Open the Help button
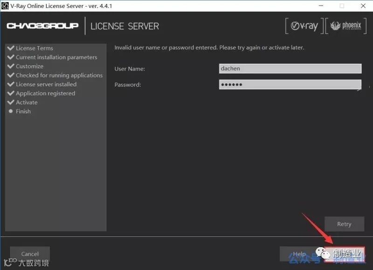 click(x=299, y=254)
